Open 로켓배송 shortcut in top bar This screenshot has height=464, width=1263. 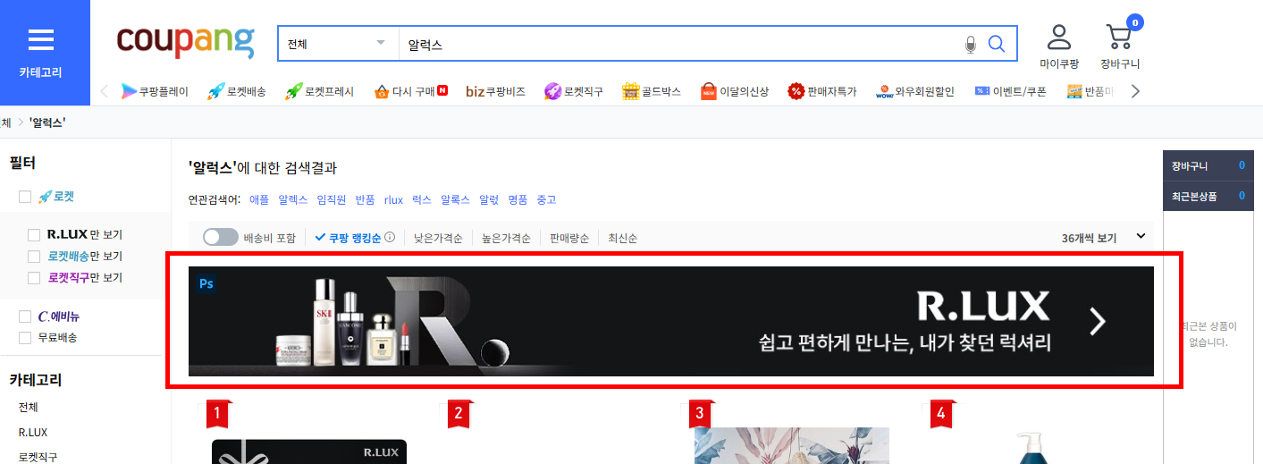[x=236, y=91]
